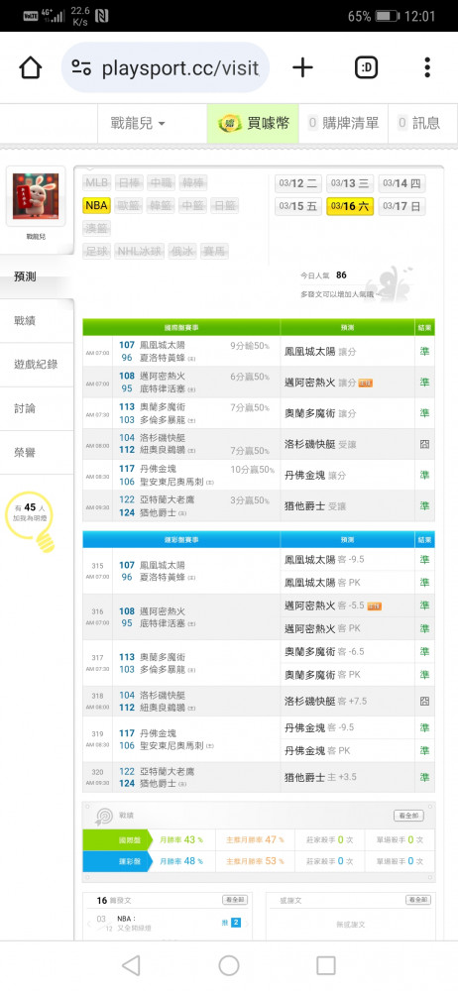Click the 準 result in 丹佛金塊 讓分 row

click(x=424, y=476)
